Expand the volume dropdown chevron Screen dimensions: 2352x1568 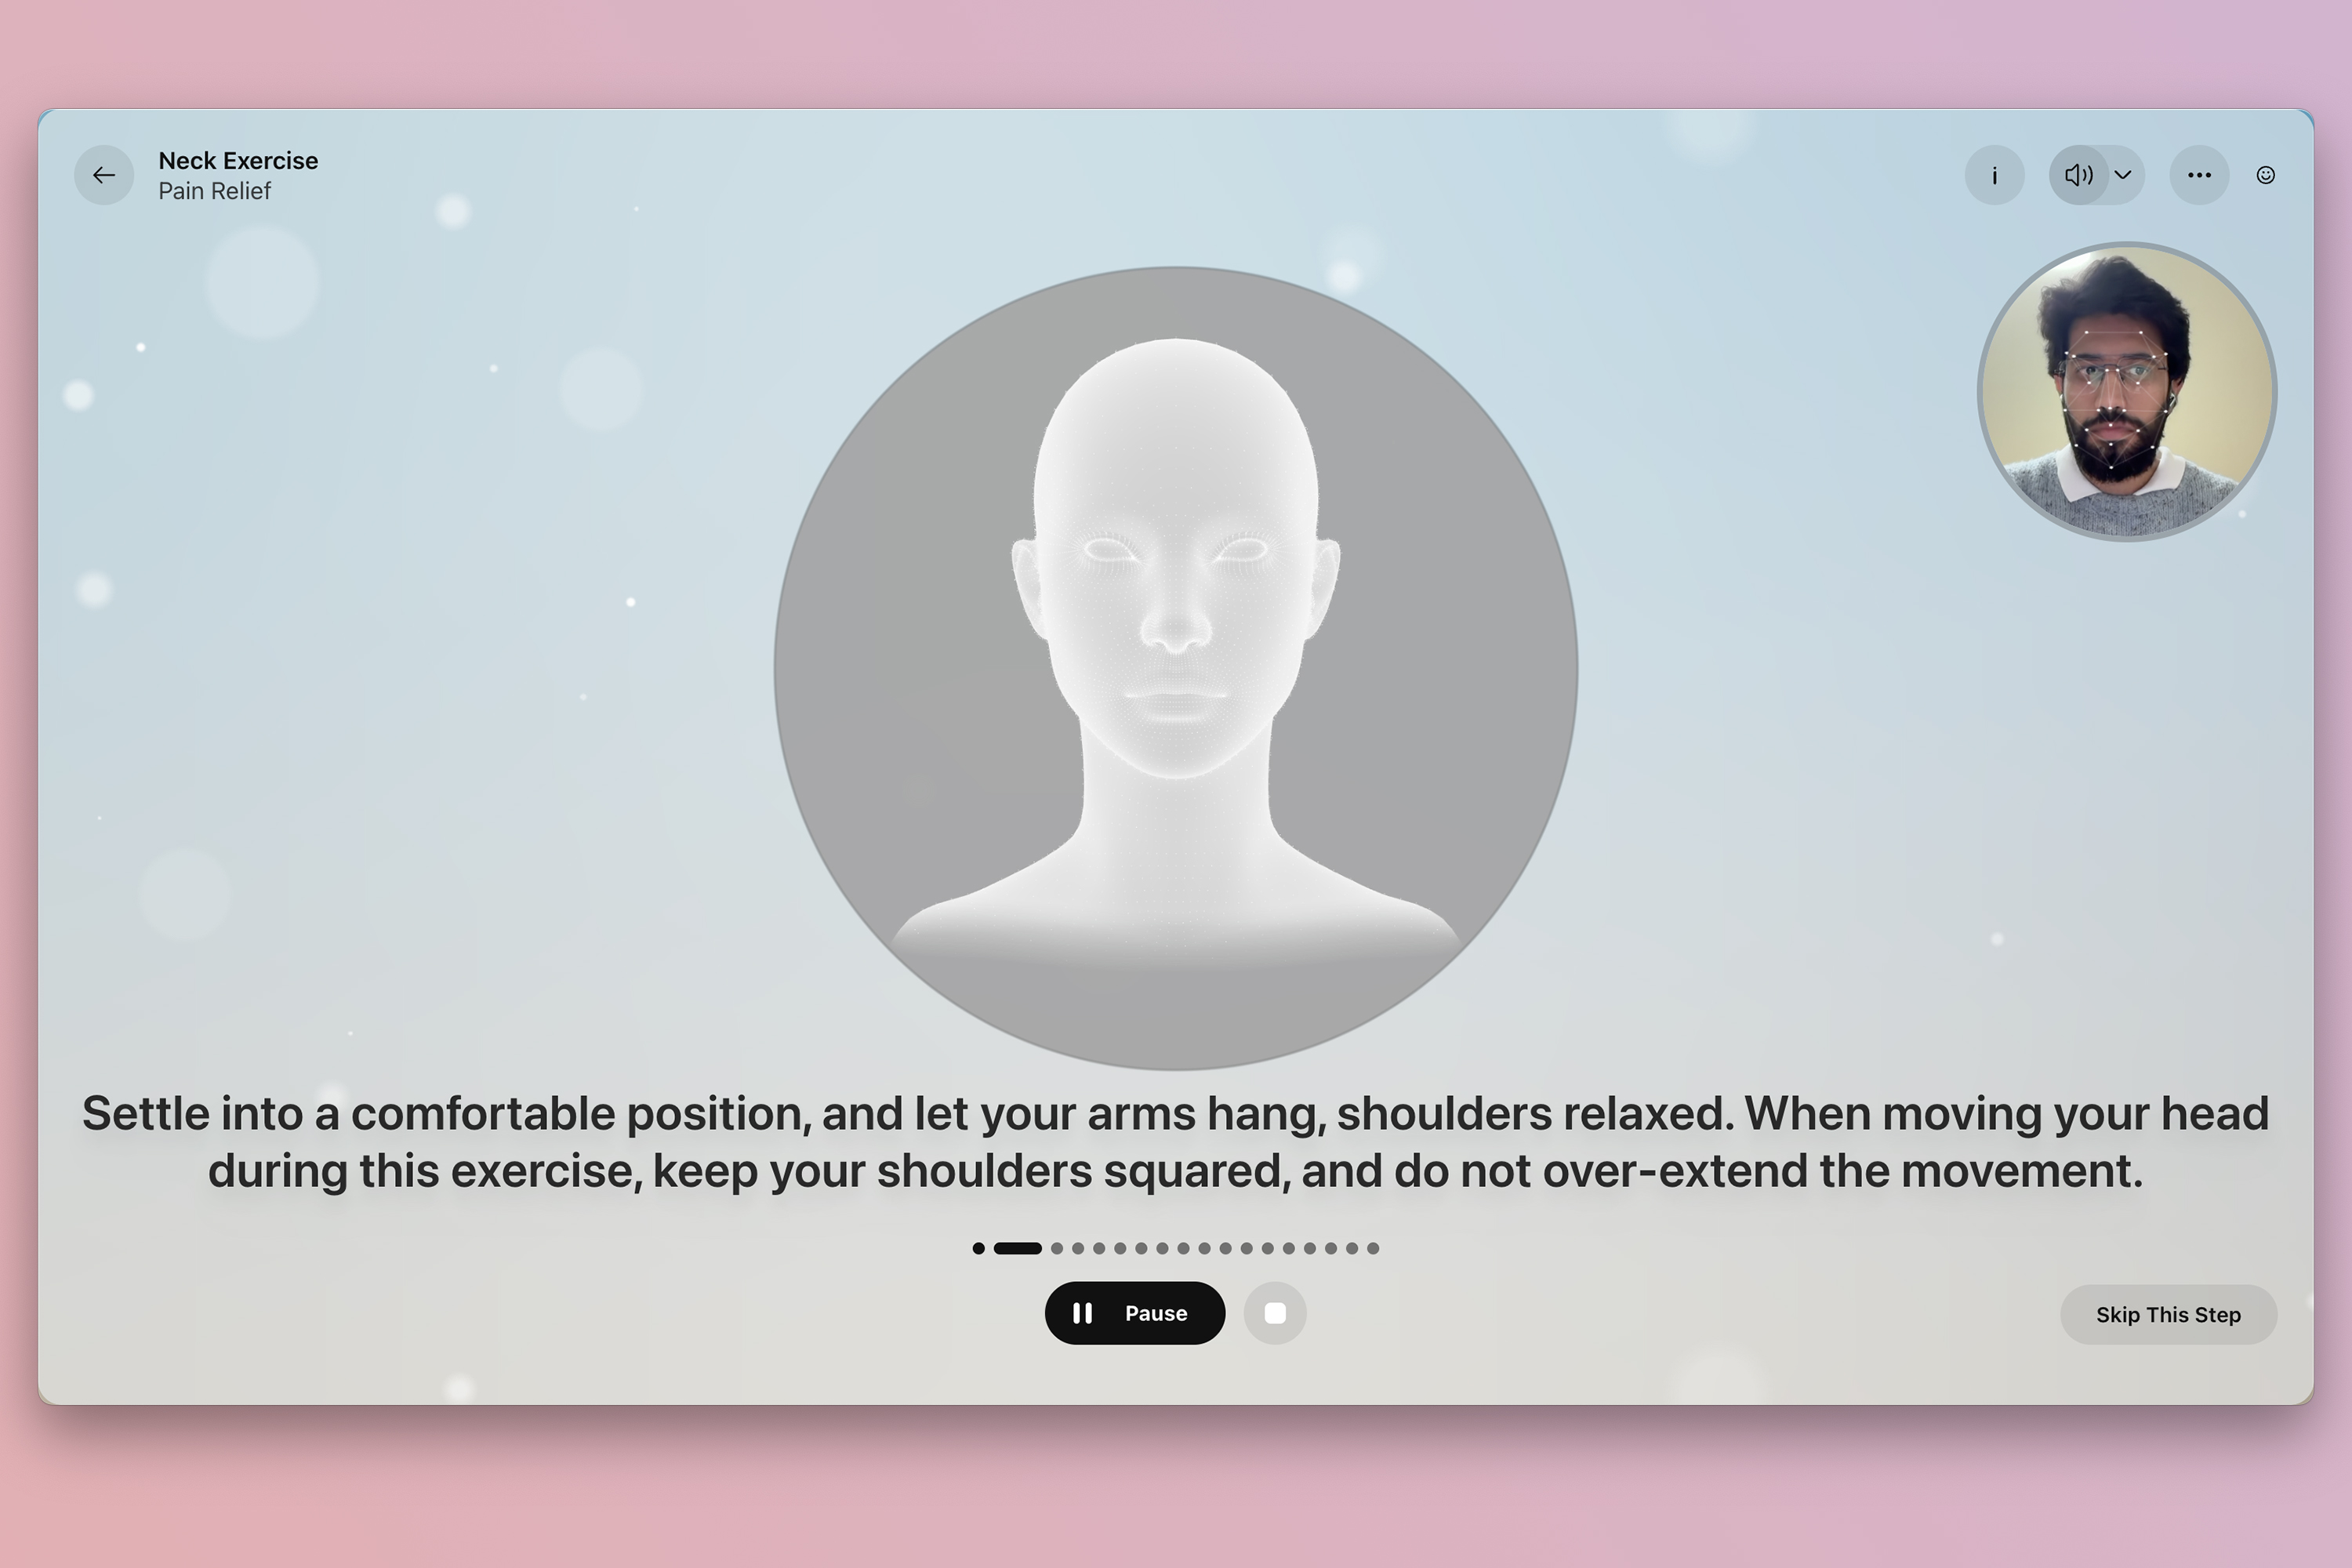[x=2123, y=173]
